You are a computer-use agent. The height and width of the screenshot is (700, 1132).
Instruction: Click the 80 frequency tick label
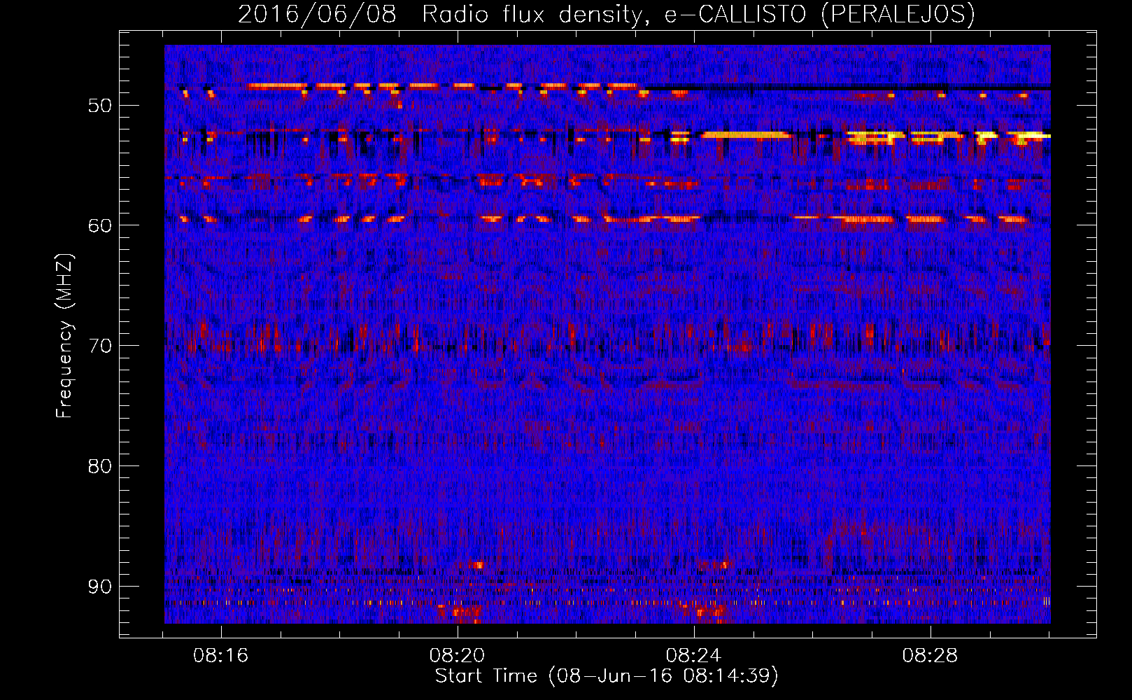99,466
